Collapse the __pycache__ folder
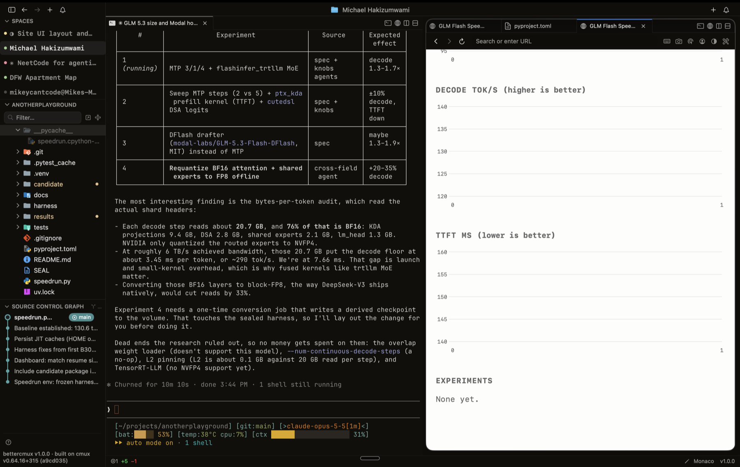The height and width of the screenshot is (467, 740). [x=18, y=130]
